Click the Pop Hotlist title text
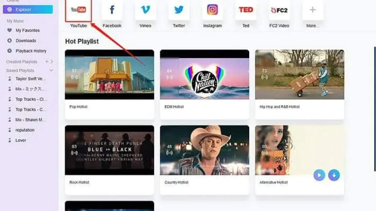 (x=78, y=107)
